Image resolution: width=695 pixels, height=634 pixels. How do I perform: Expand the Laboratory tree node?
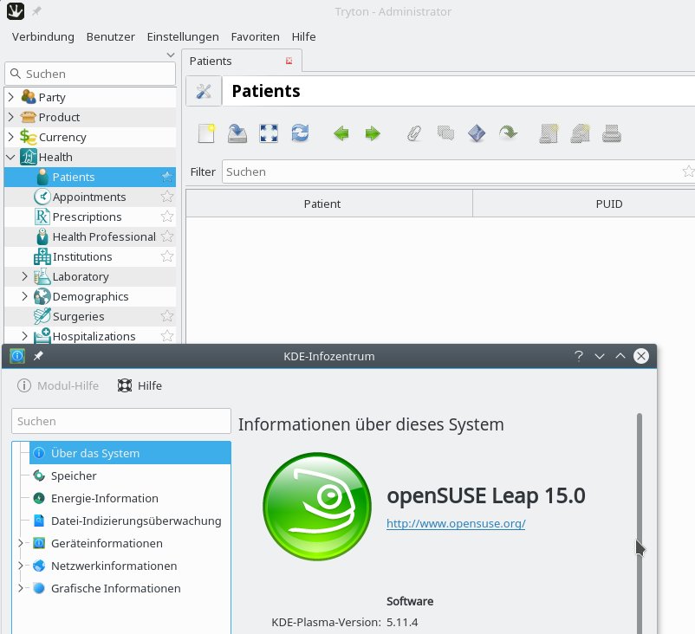[x=25, y=276]
